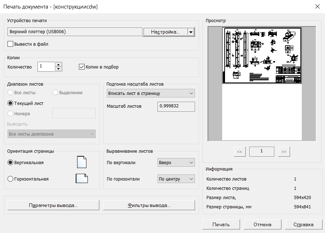
Task: Click the Настройка... printer settings button
Action: (165, 32)
